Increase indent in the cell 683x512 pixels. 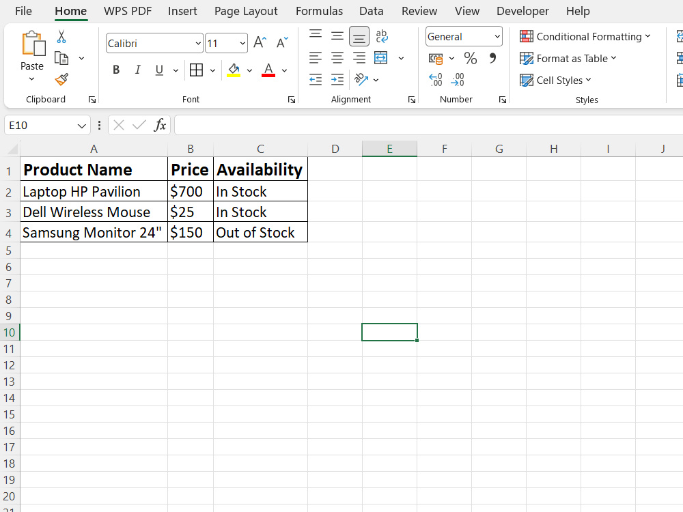(337, 79)
